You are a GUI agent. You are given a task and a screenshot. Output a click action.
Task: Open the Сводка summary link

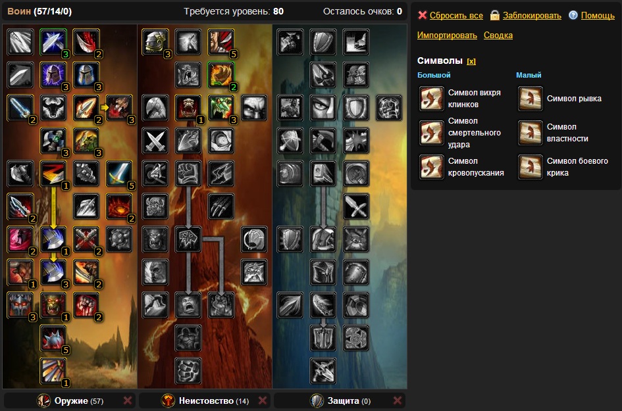click(x=498, y=36)
